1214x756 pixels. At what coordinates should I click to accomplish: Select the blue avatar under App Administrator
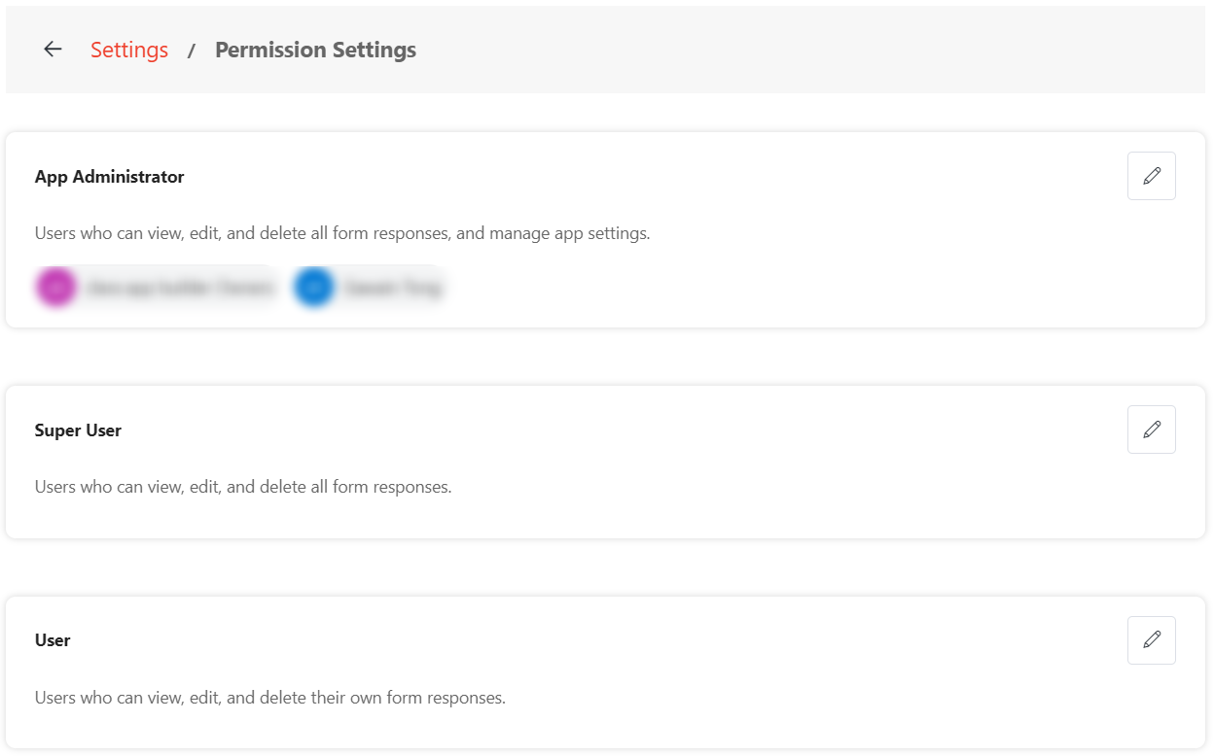pyautogui.click(x=313, y=287)
